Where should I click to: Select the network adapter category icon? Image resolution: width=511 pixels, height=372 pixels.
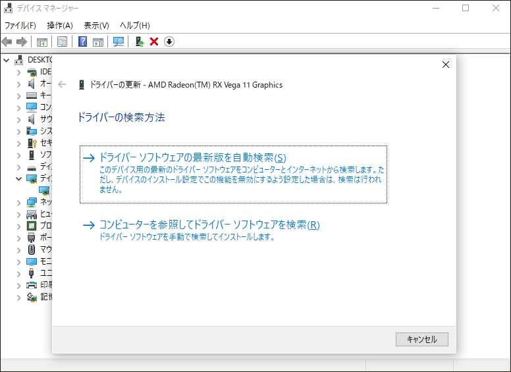[x=32, y=202]
